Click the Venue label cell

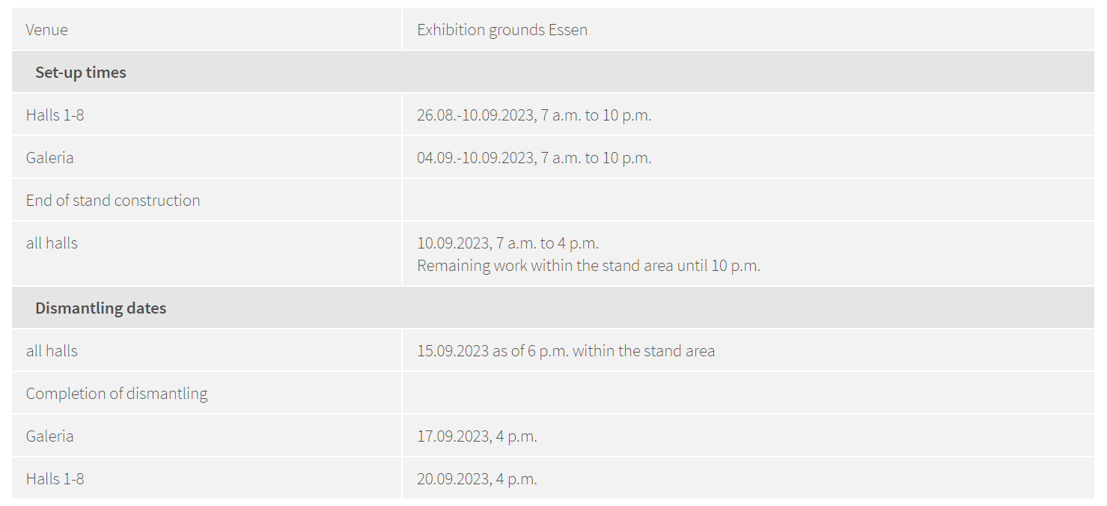point(207,29)
